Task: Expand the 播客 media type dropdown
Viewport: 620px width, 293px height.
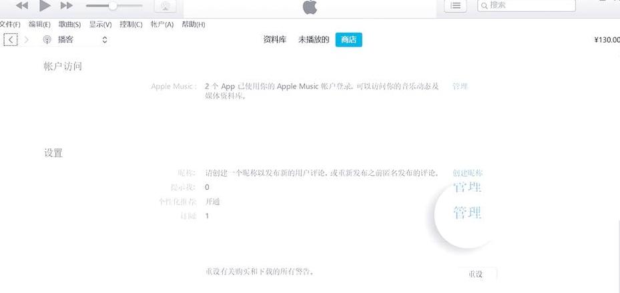Action: [104, 39]
